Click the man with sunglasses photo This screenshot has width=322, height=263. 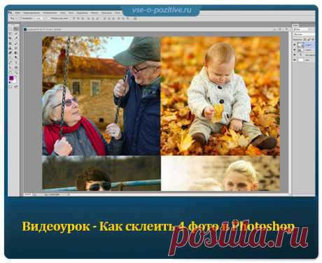[x=101, y=173]
